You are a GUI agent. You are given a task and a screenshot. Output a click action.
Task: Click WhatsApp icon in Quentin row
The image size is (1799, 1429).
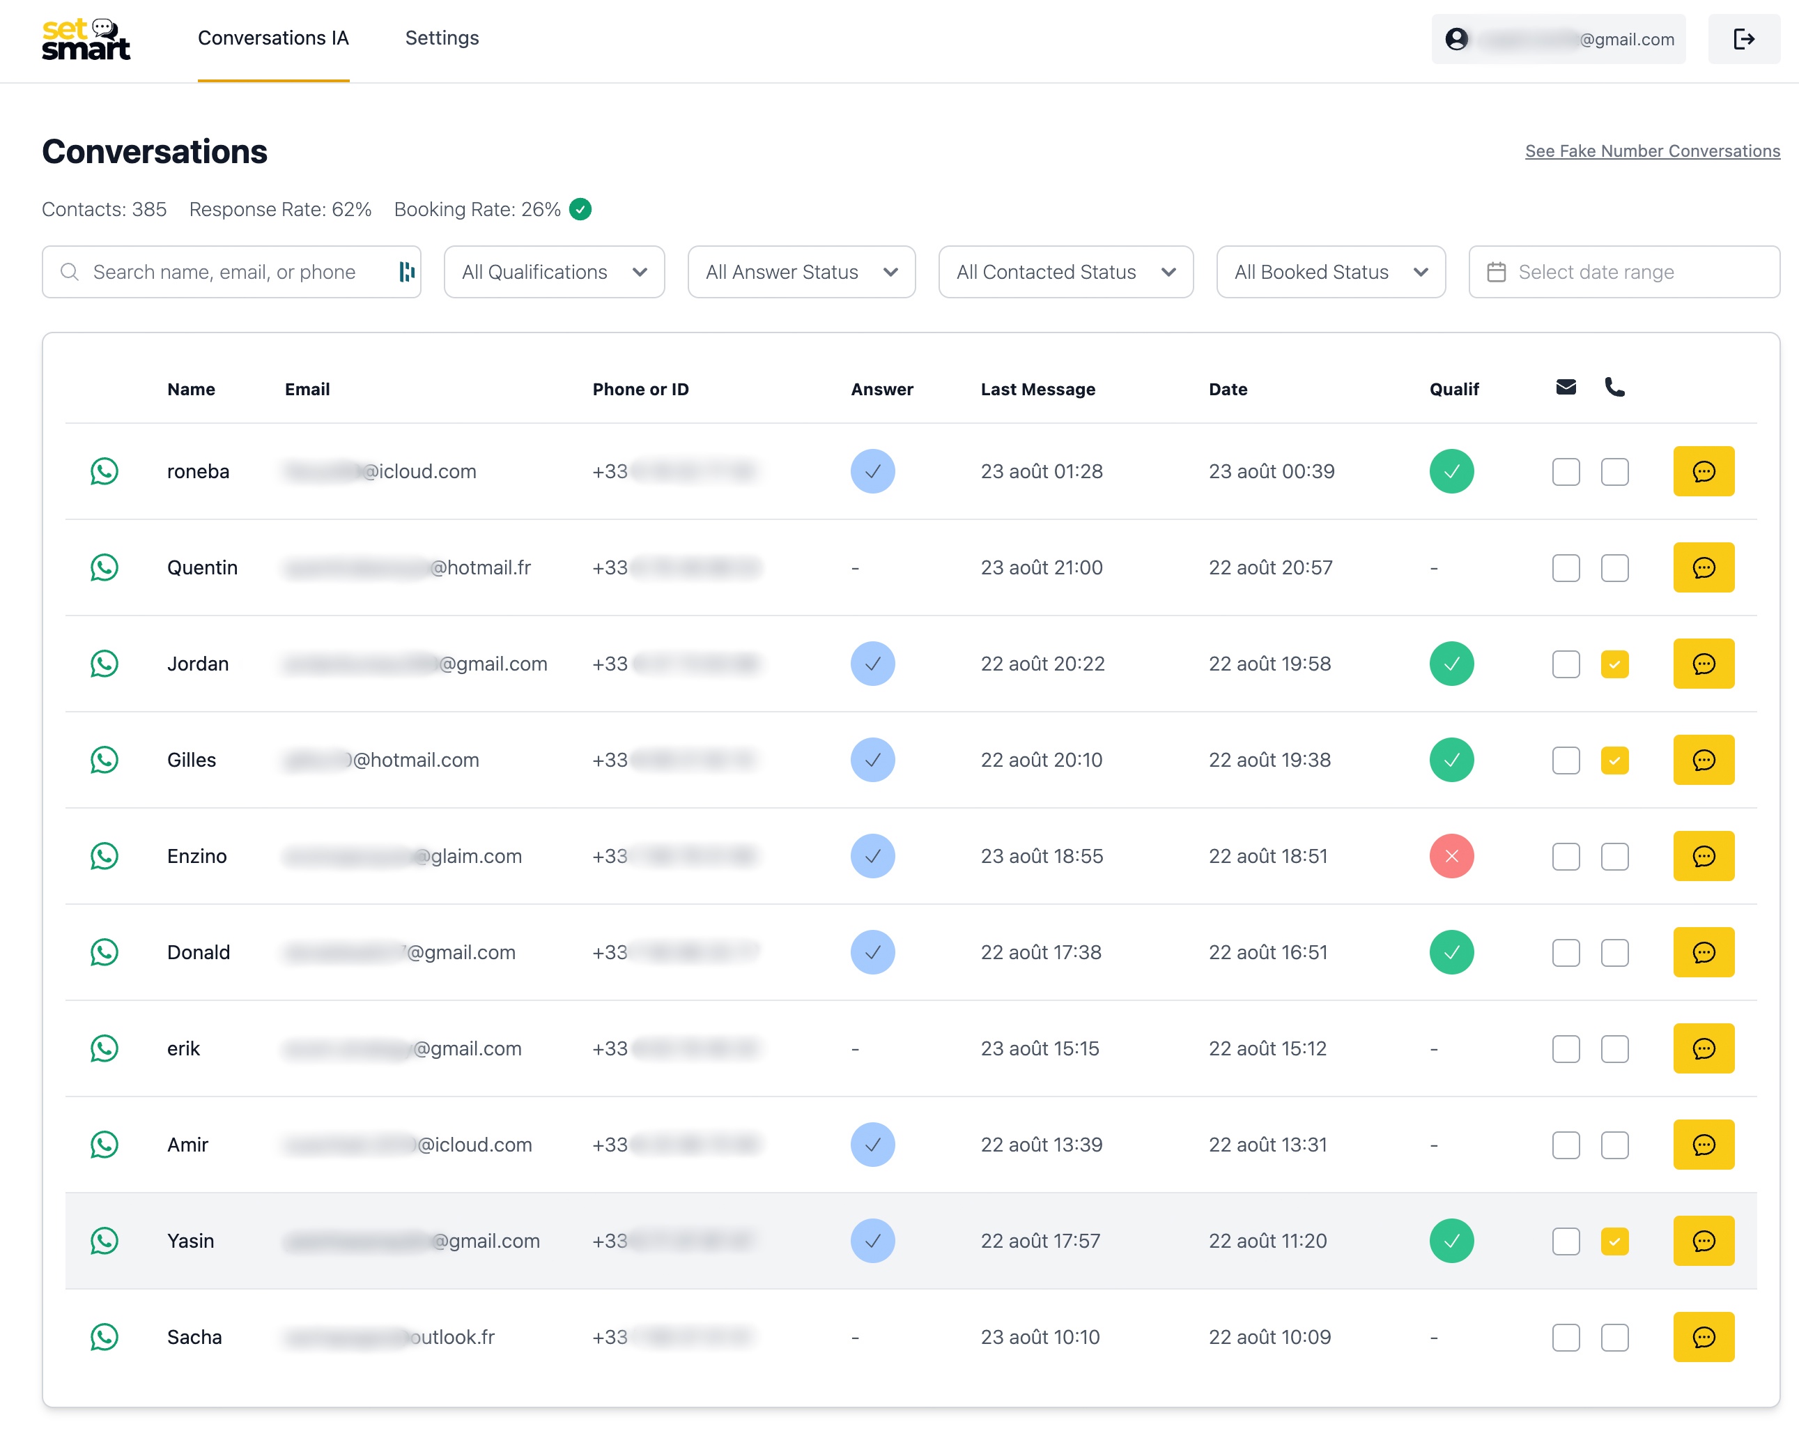click(x=105, y=567)
